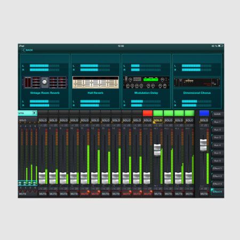The height and width of the screenshot is (240, 240).
Task: Open the Modulation Delay plugin thumbnail
Action: 146,82
